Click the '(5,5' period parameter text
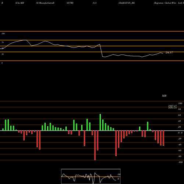The height and width of the screenshot is (184, 184). point(95,3)
